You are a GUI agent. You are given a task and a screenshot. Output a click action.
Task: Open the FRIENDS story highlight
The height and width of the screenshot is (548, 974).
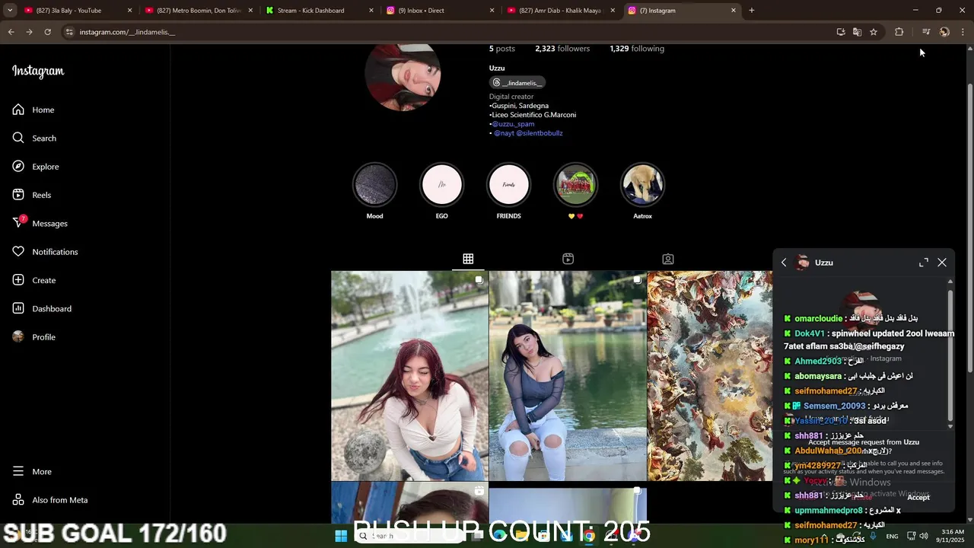[x=508, y=185]
